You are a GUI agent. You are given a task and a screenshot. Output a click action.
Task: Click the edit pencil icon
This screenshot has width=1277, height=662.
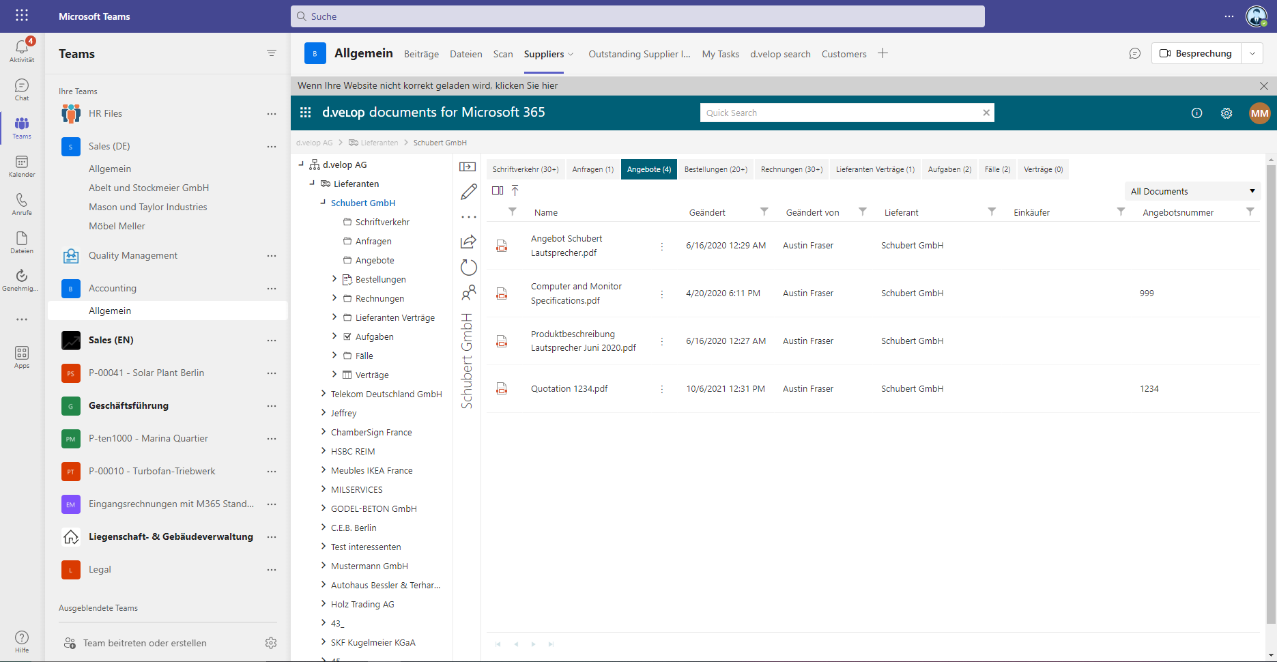click(x=469, y=192)
